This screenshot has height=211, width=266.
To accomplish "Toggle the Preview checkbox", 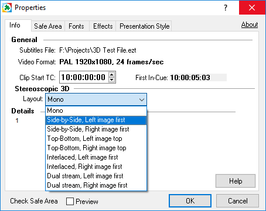I will [x=70, y=201].
